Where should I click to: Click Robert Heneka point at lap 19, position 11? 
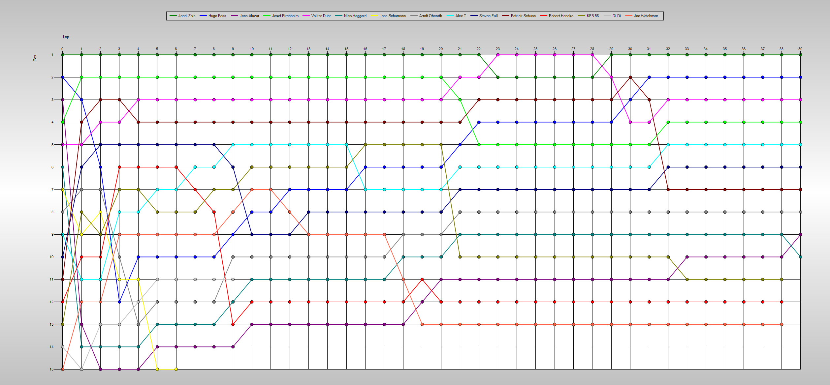pyautogui.click(x=422, y=280)
